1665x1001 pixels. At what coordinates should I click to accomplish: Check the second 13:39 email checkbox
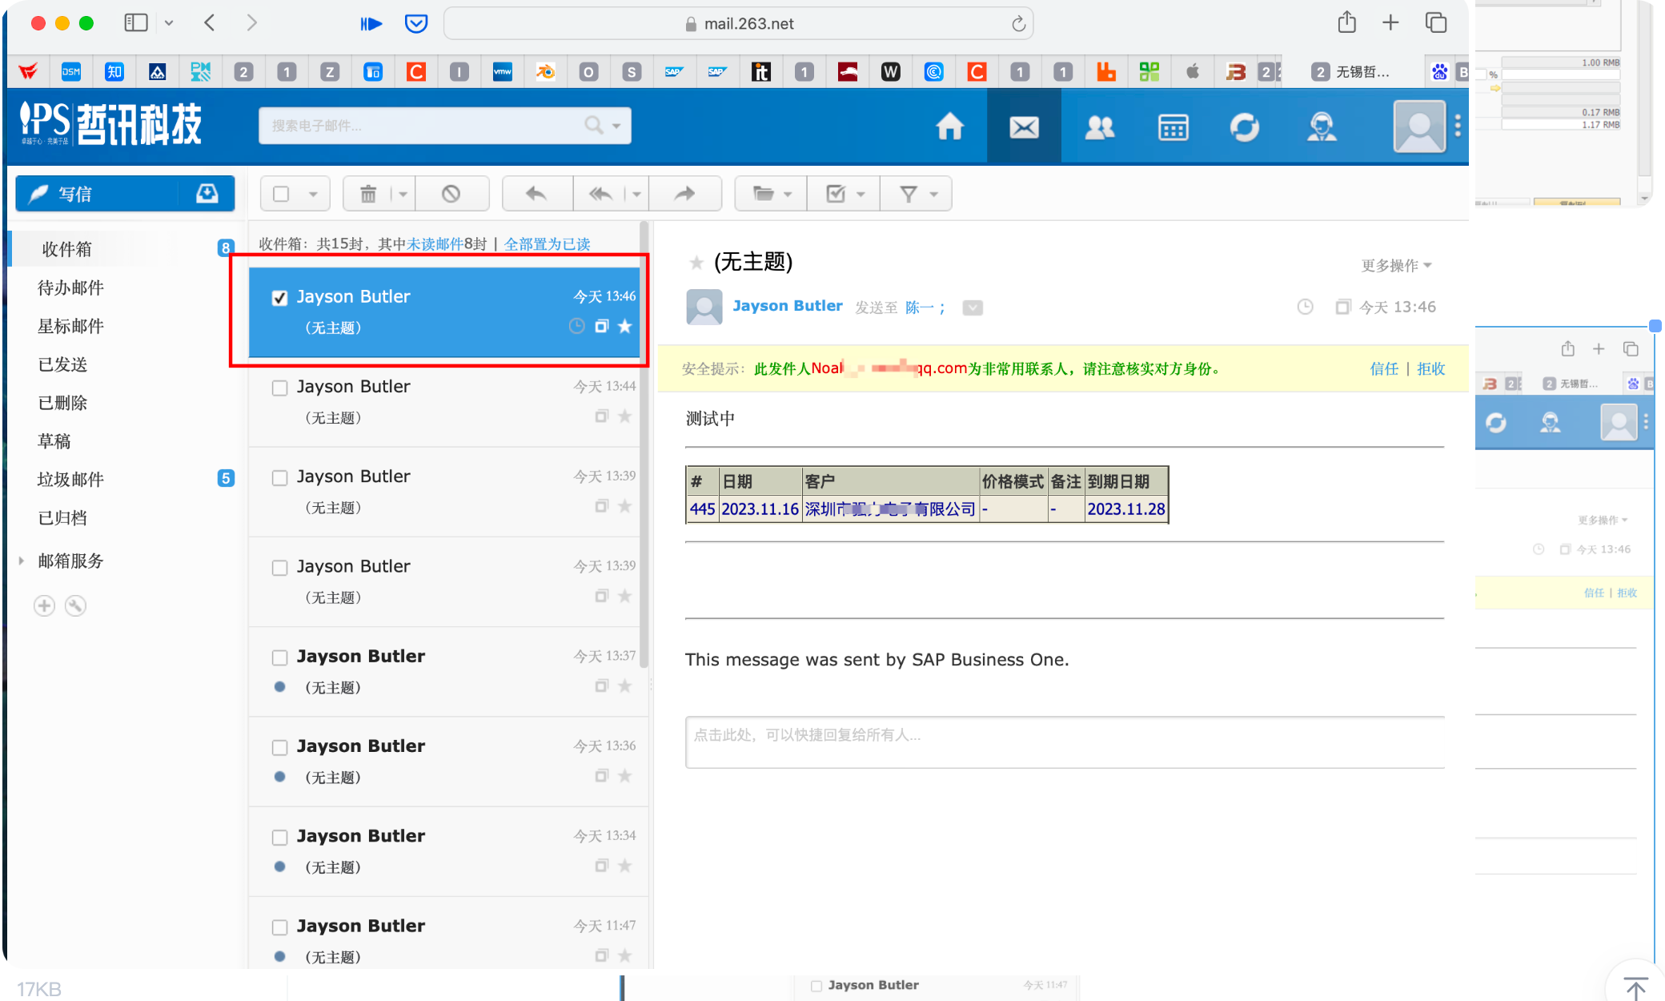(279, 568)
